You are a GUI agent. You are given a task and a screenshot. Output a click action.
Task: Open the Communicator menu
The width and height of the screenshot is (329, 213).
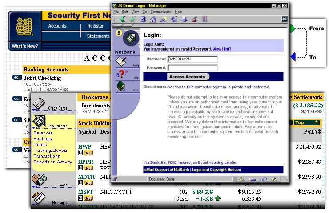(x=161, y=12)
